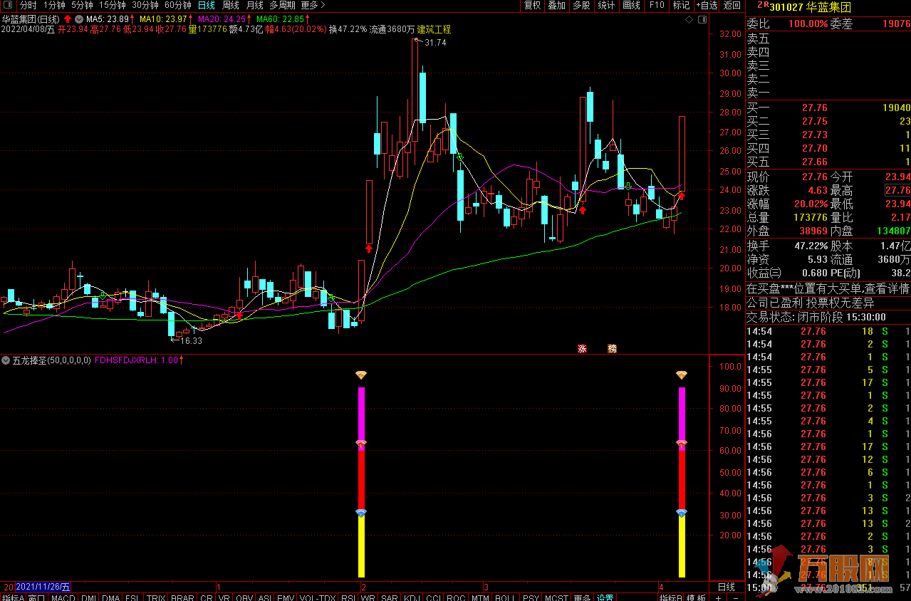Open the 多周期 multi-period view
The width and height of the screenshot is (911, 601).
283,5
